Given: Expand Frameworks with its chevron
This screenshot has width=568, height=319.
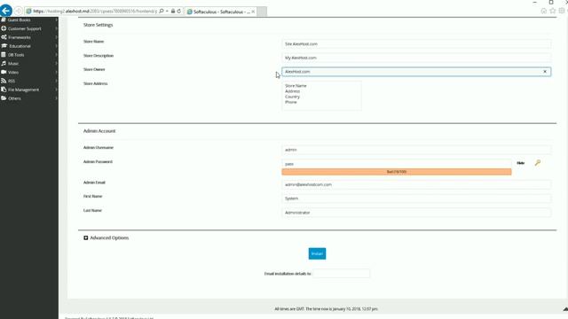Looking at the screenshot, I should (56, 37).
